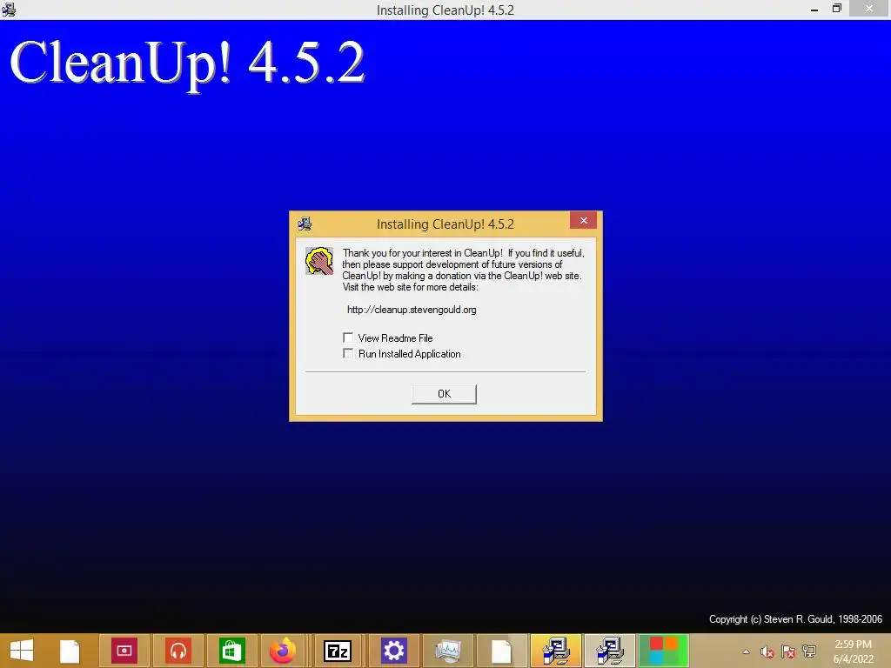Viewport: 891px width, 668px height.
Task: Switch to the highlighted installer taskbar button
Action: pos(556,651)
